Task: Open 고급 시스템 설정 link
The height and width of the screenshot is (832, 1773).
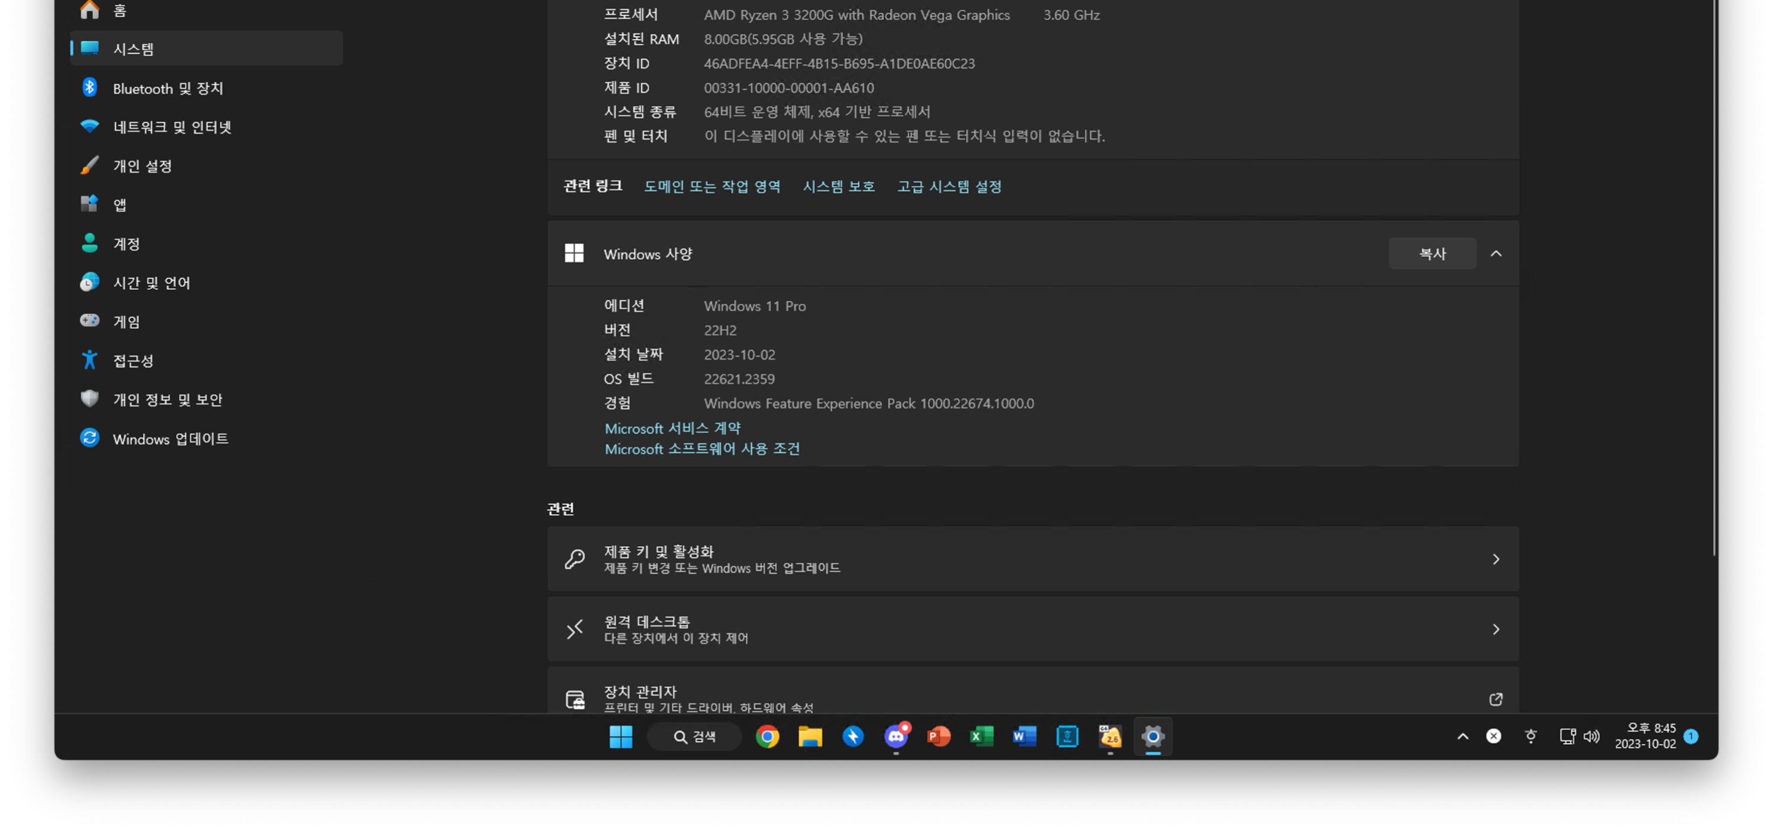Action: (x=949, y=187)
